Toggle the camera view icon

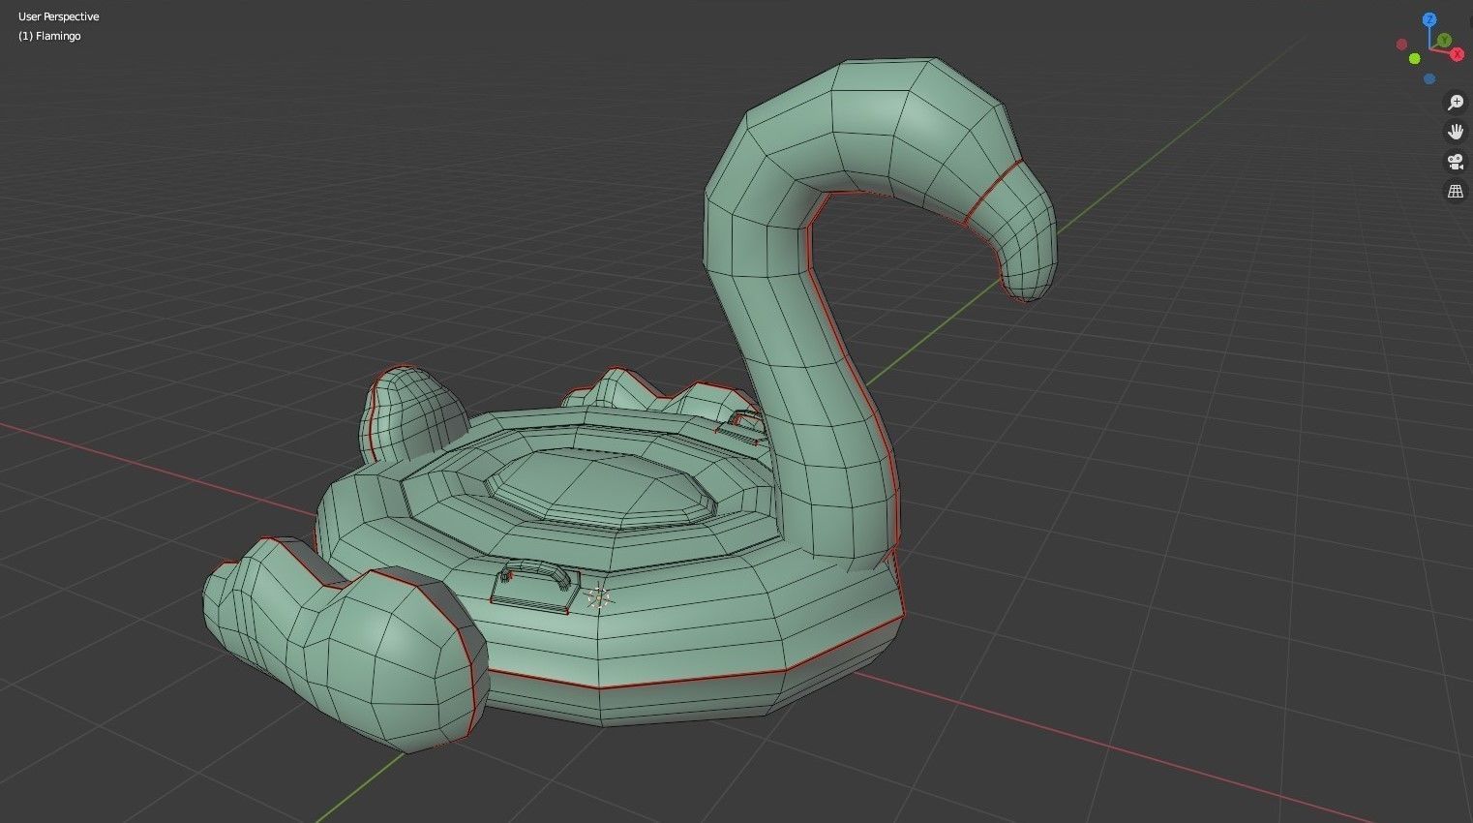pos(1456,162)
